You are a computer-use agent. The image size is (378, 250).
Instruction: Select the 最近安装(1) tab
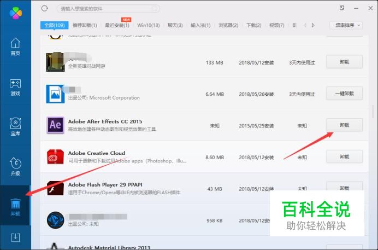117,25
